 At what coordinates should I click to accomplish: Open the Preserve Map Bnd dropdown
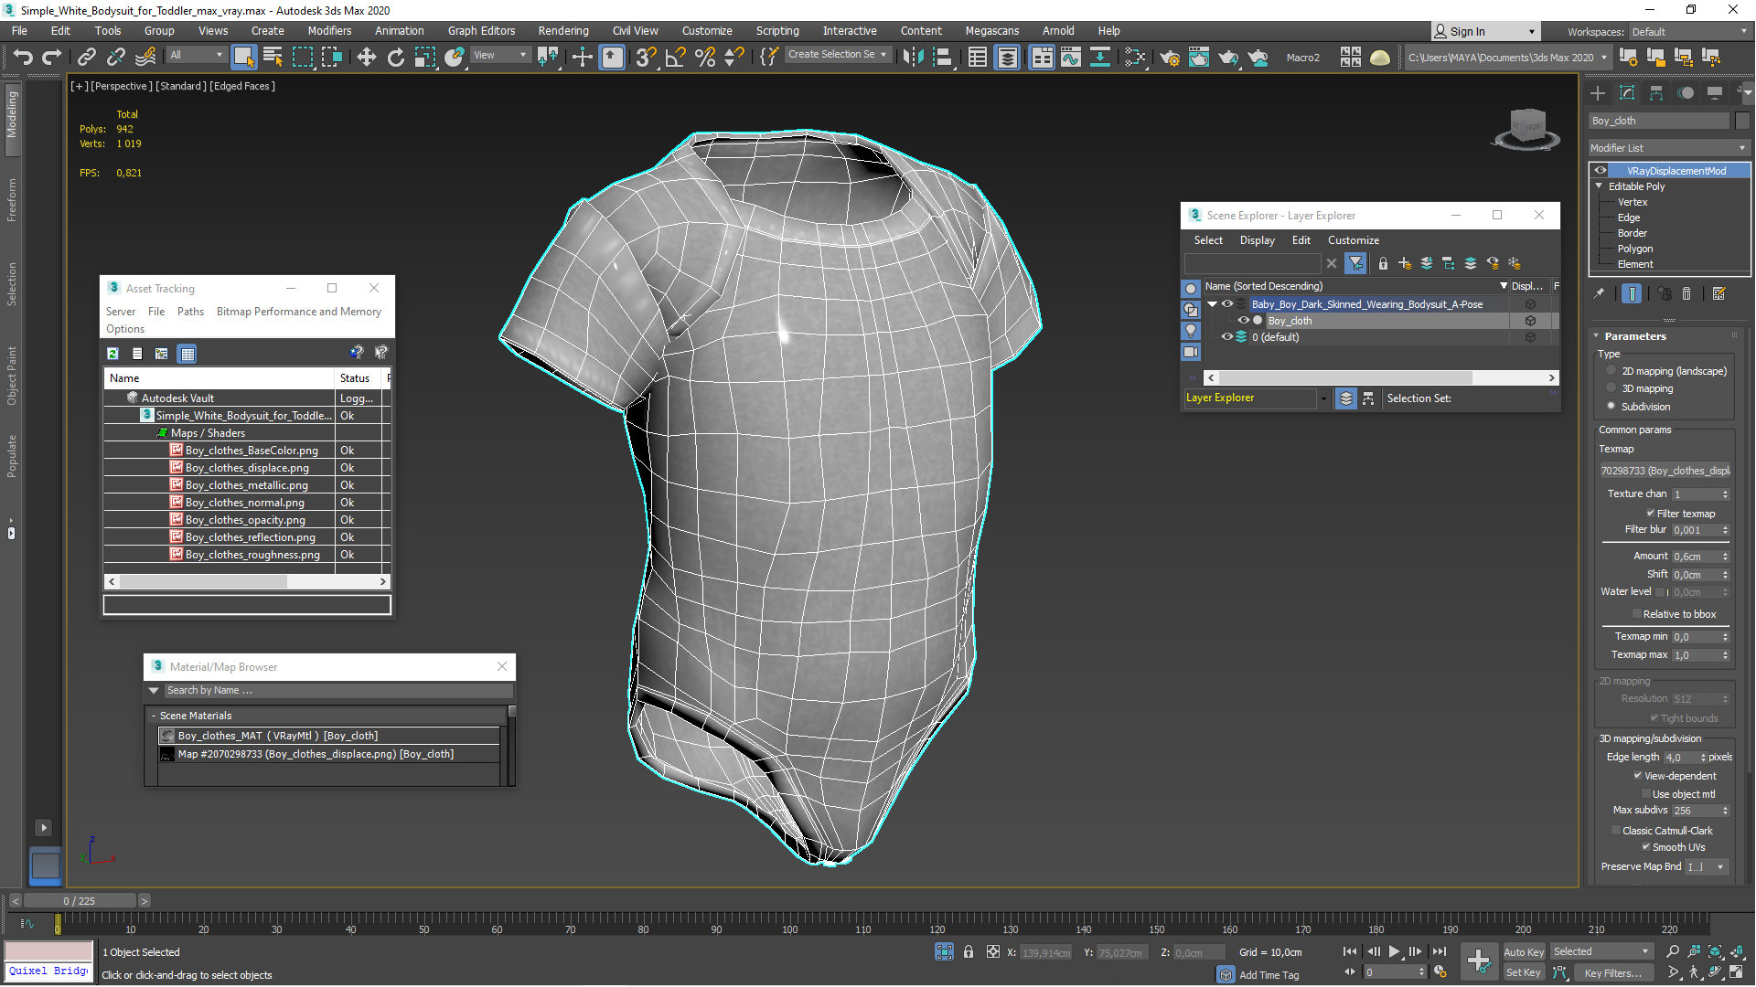1708,867
